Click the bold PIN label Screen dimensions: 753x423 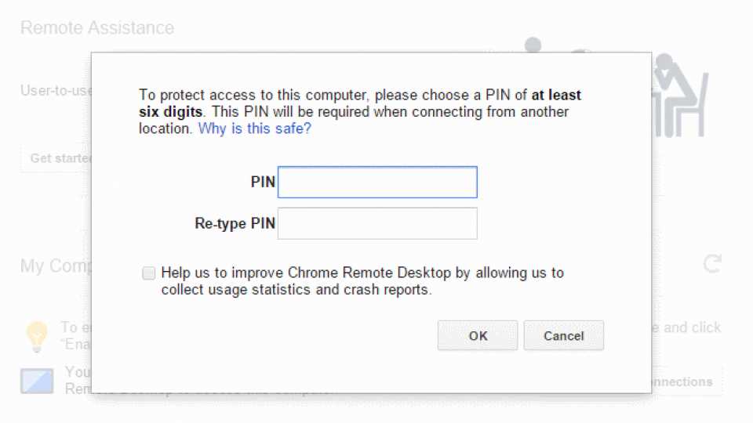point(263,183)
